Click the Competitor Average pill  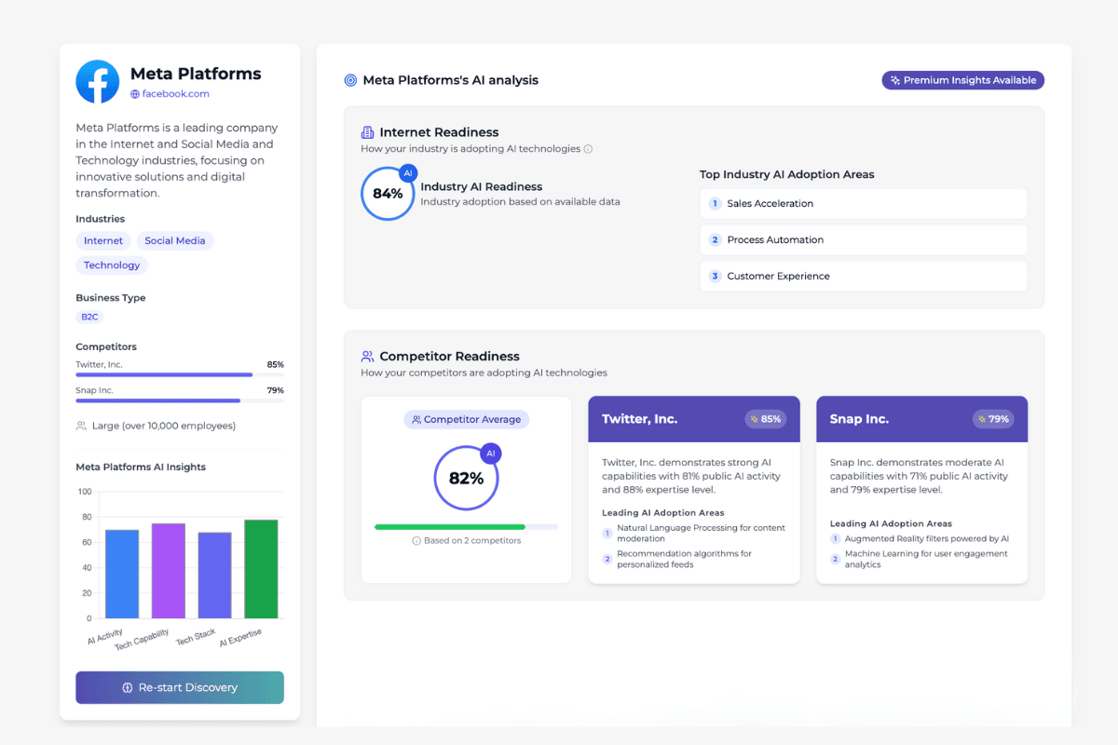pyautogui.click(x=466, y=419)
